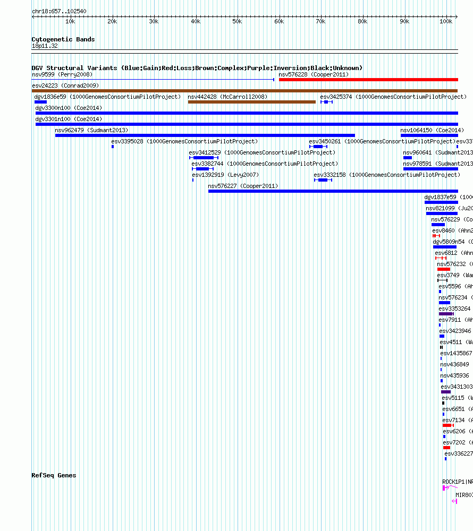Select the nsv962479 blue gain bar
Image resolution: width=473 pixels, height=531 pixels.
pyautogui.click(x=205, y=135)
